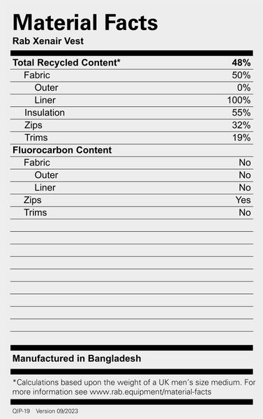The image size is (263, 419).
Task: Click the Fluorocarbon Liner row label
Action: pyautogui.click(x=45, y=188)
